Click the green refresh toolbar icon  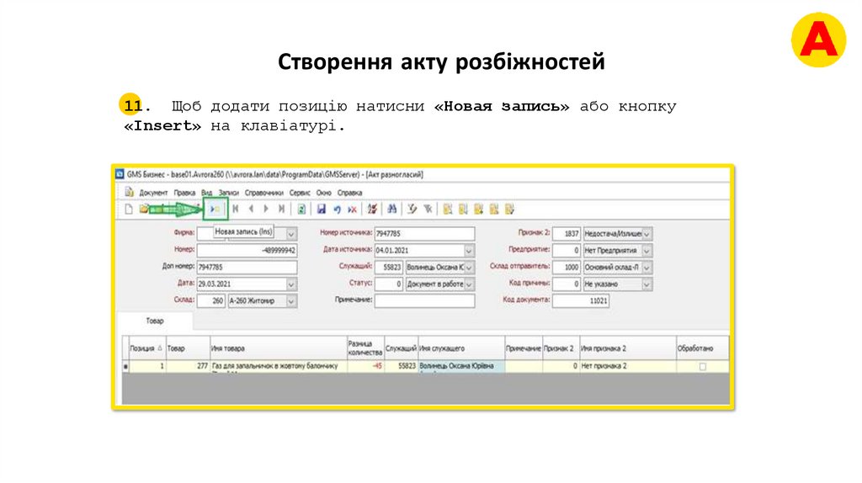[301, 209]
